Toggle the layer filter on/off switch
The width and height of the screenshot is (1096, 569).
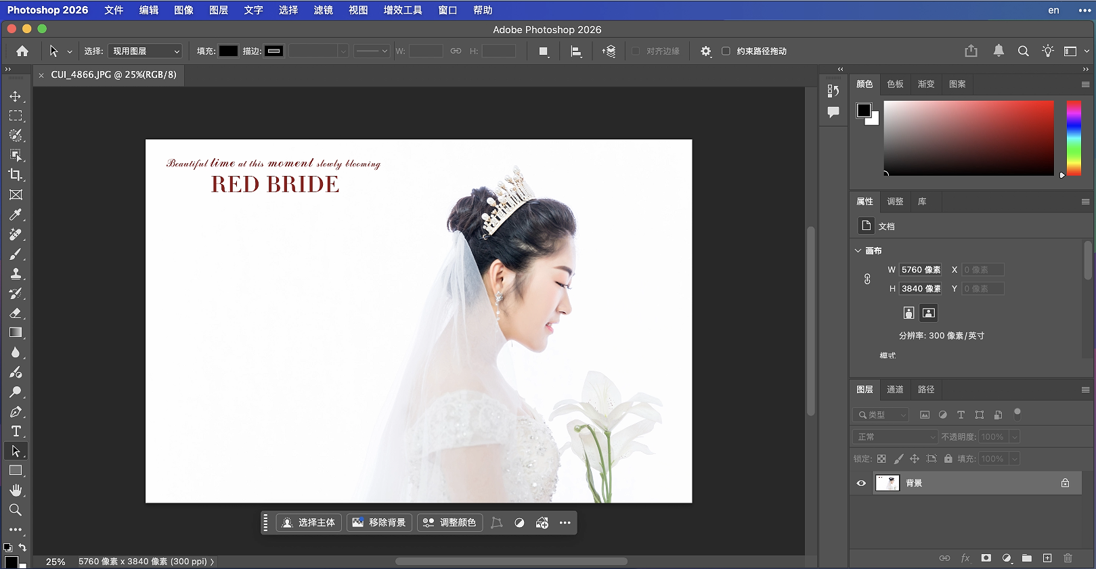[x=1017, y=414]
